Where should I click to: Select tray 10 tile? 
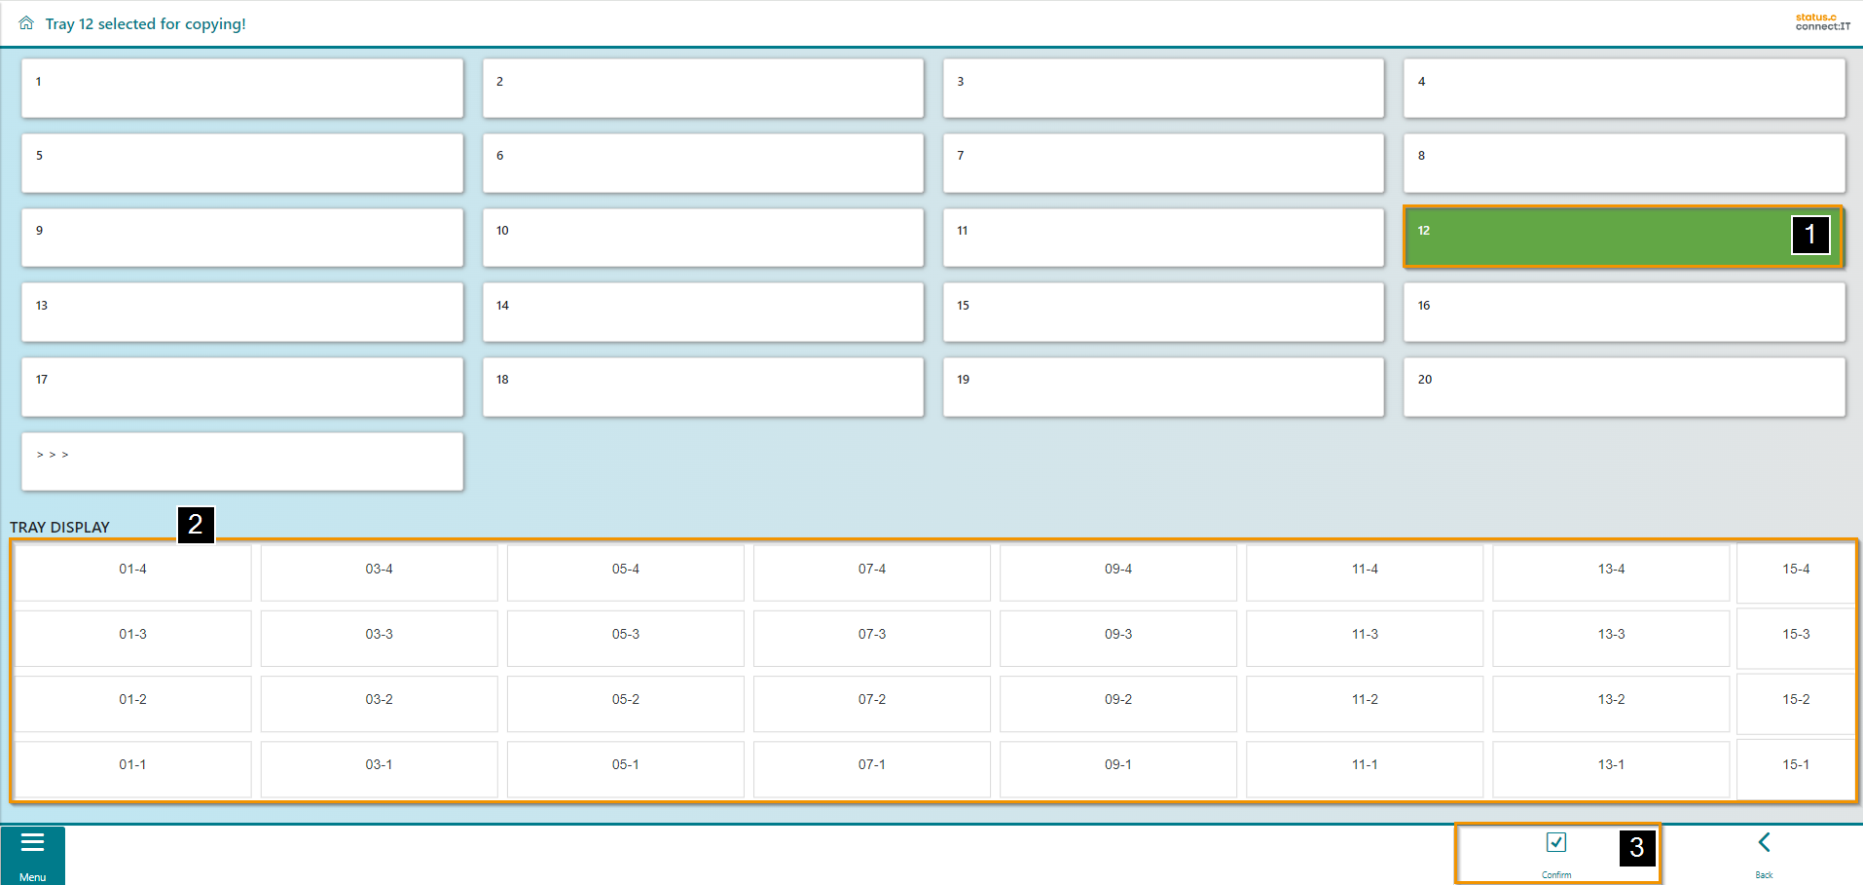tap(703, 238)
